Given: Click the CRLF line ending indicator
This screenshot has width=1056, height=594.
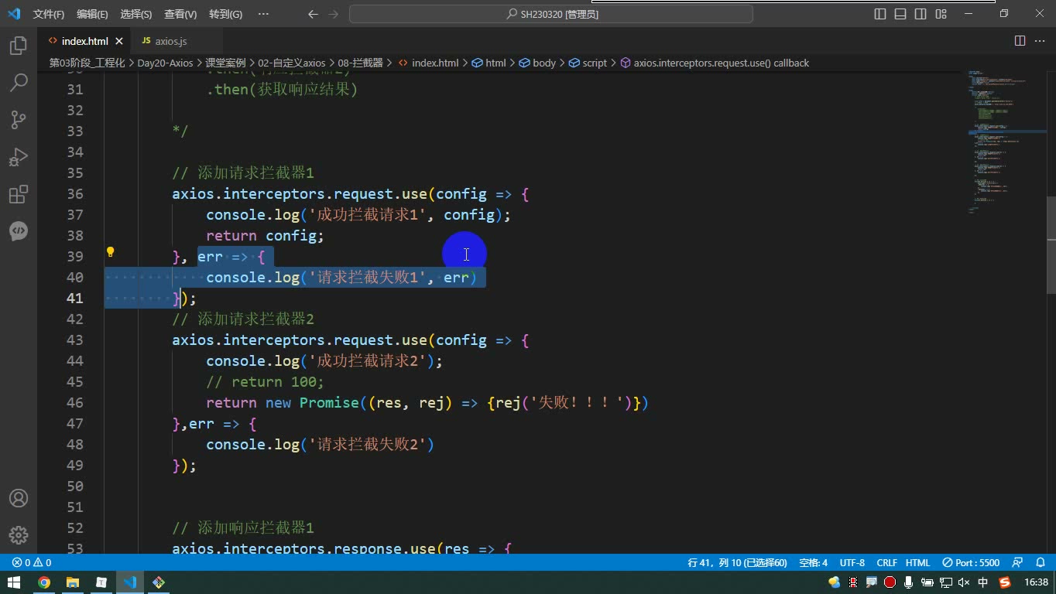Looking at the screenshot, I should [x=886, y=563].
